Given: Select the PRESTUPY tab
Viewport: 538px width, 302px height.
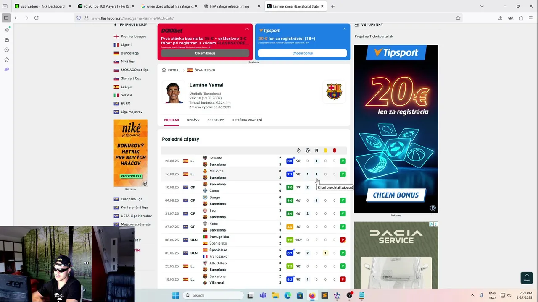Looking at the screenshot, I should click(x=216, y=120).
